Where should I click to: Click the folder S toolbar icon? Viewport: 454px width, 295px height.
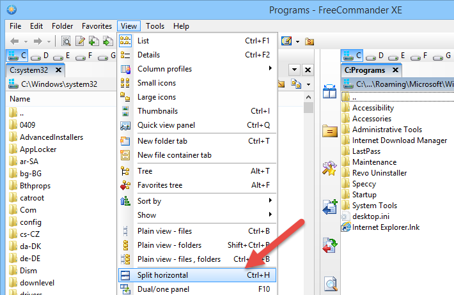coord(309,42)
